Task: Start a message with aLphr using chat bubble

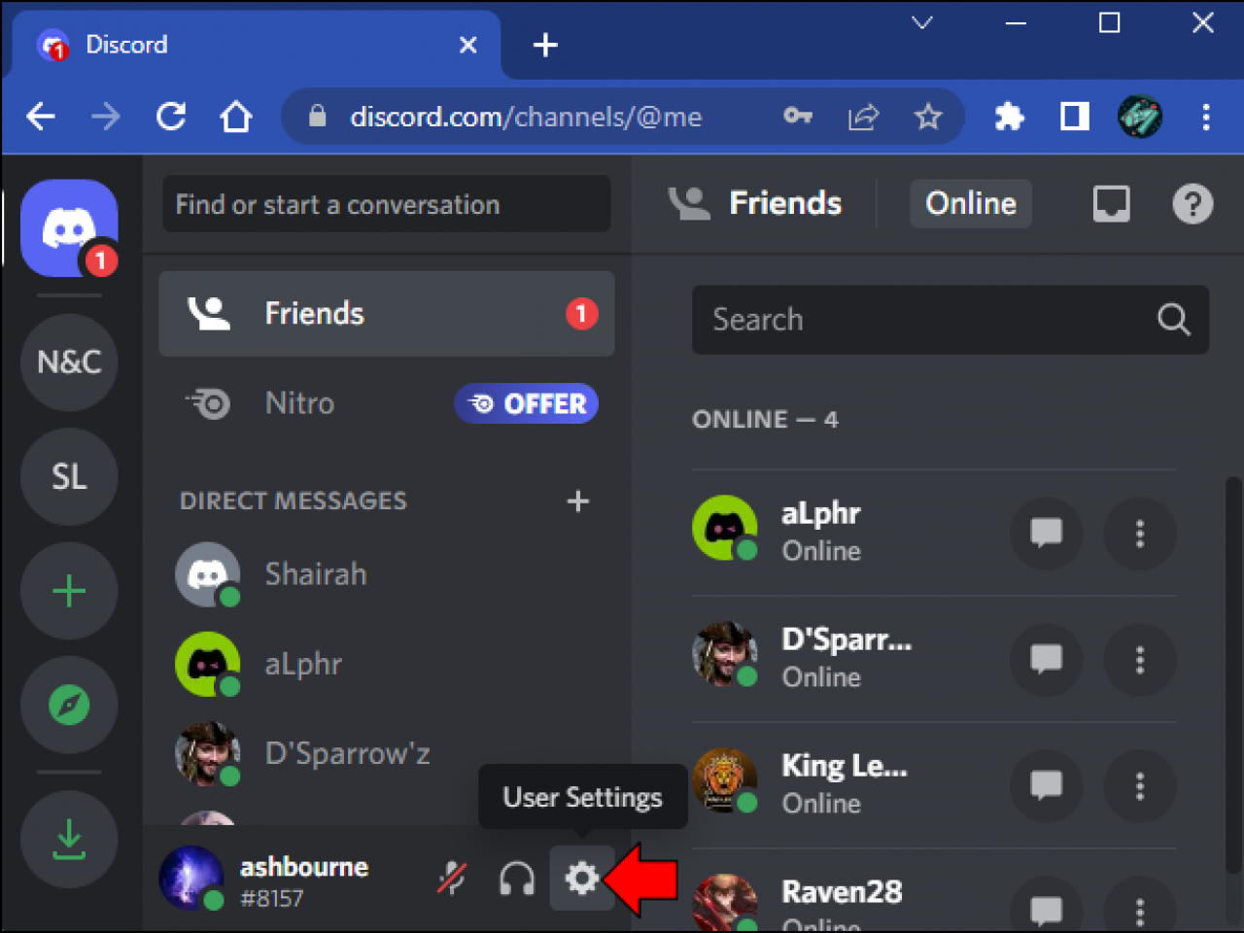Action: 1046,534
